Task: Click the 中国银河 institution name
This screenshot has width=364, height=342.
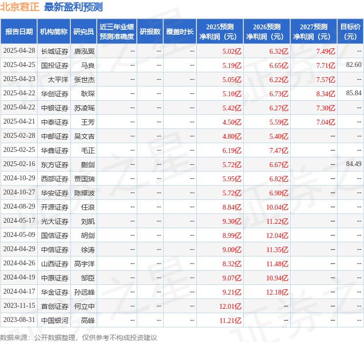Action: click(x=54, y=320)
